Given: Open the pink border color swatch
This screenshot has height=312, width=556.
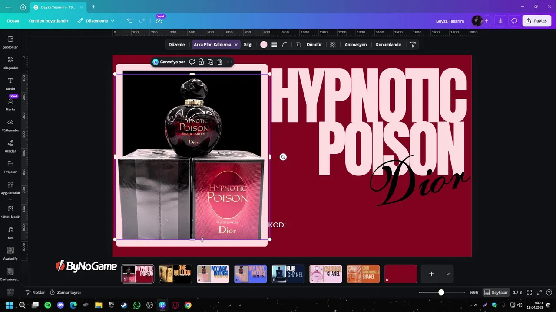Looking at the screenshot, I should click(x=264, y=45).
